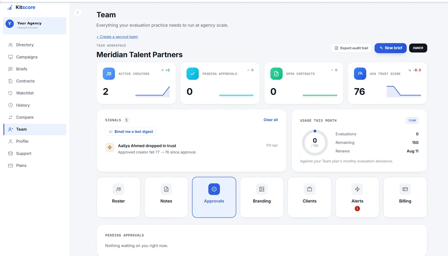
Task: Click the OWNER role badge
Action: tap(418, 48)
